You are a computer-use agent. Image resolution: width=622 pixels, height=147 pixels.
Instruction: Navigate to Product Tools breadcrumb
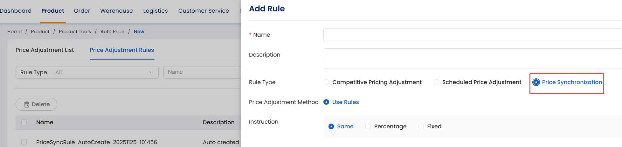pos(75,32)
